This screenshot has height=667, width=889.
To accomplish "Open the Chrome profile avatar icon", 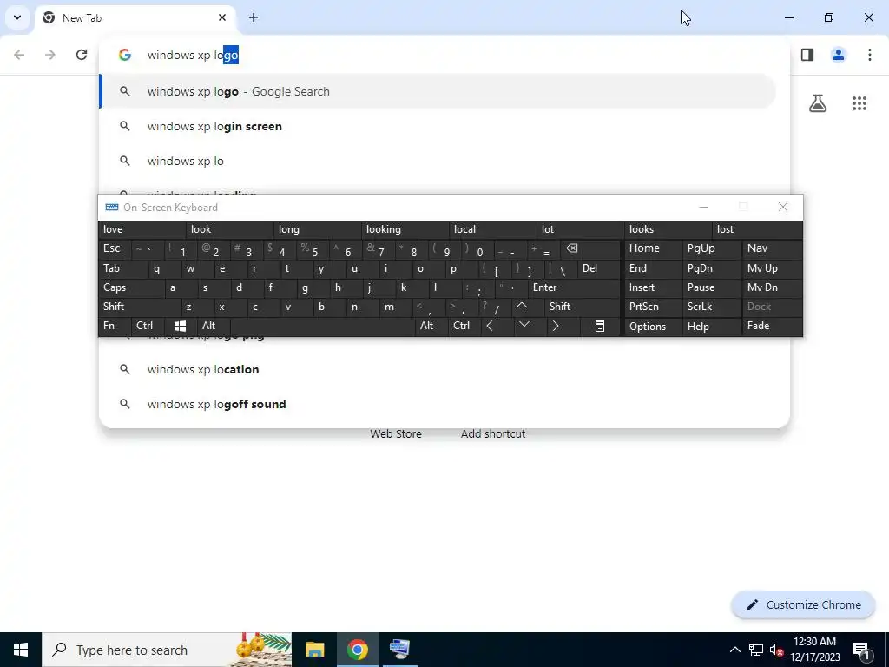I will pos(839,55).
